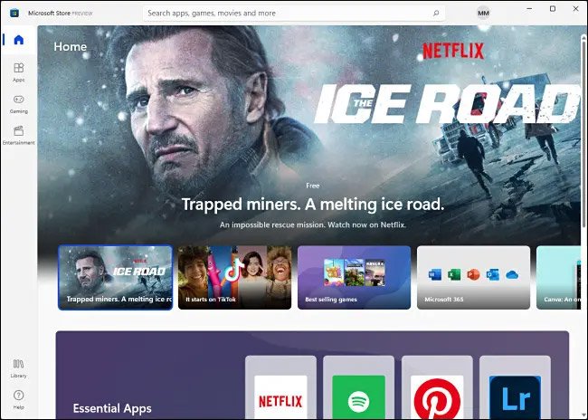Open the Microsoft 365 carousel card
The height and width of the screenshot is (420, 588).
[473, 277]
